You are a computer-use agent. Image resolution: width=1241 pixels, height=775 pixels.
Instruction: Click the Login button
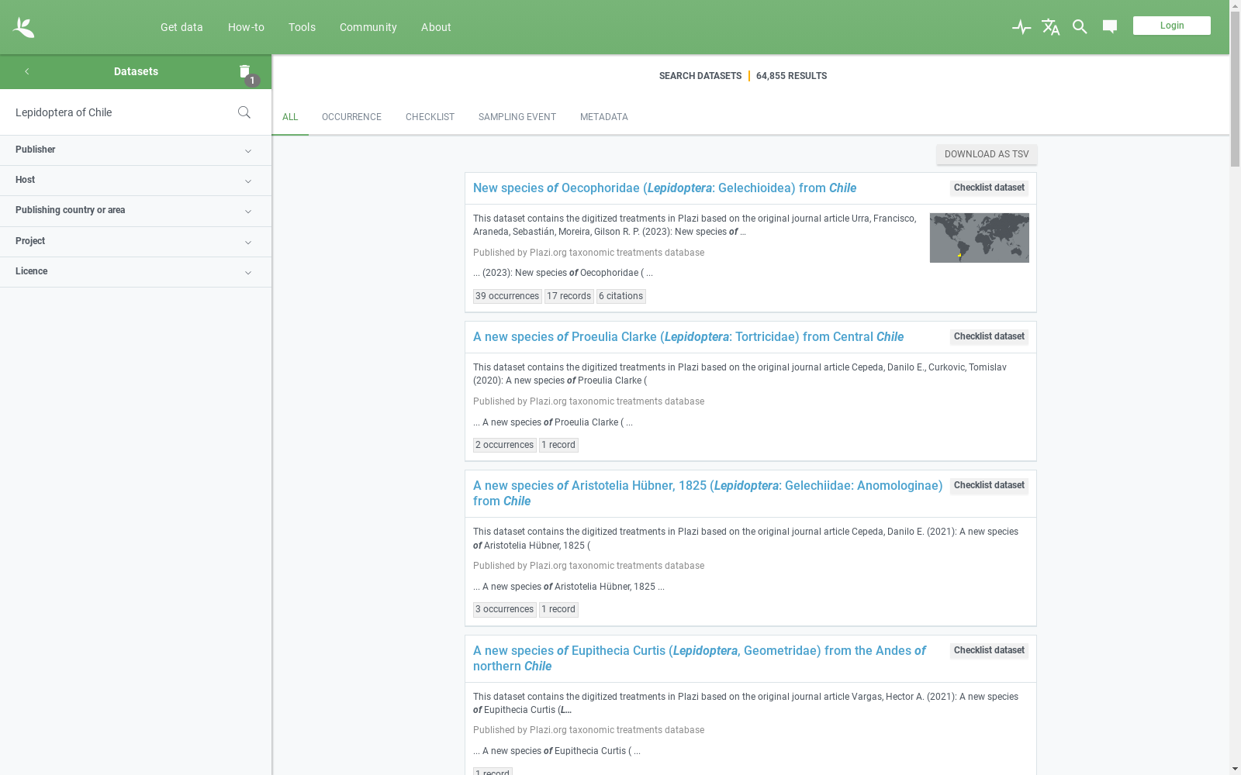click(x=1172, y=26)
